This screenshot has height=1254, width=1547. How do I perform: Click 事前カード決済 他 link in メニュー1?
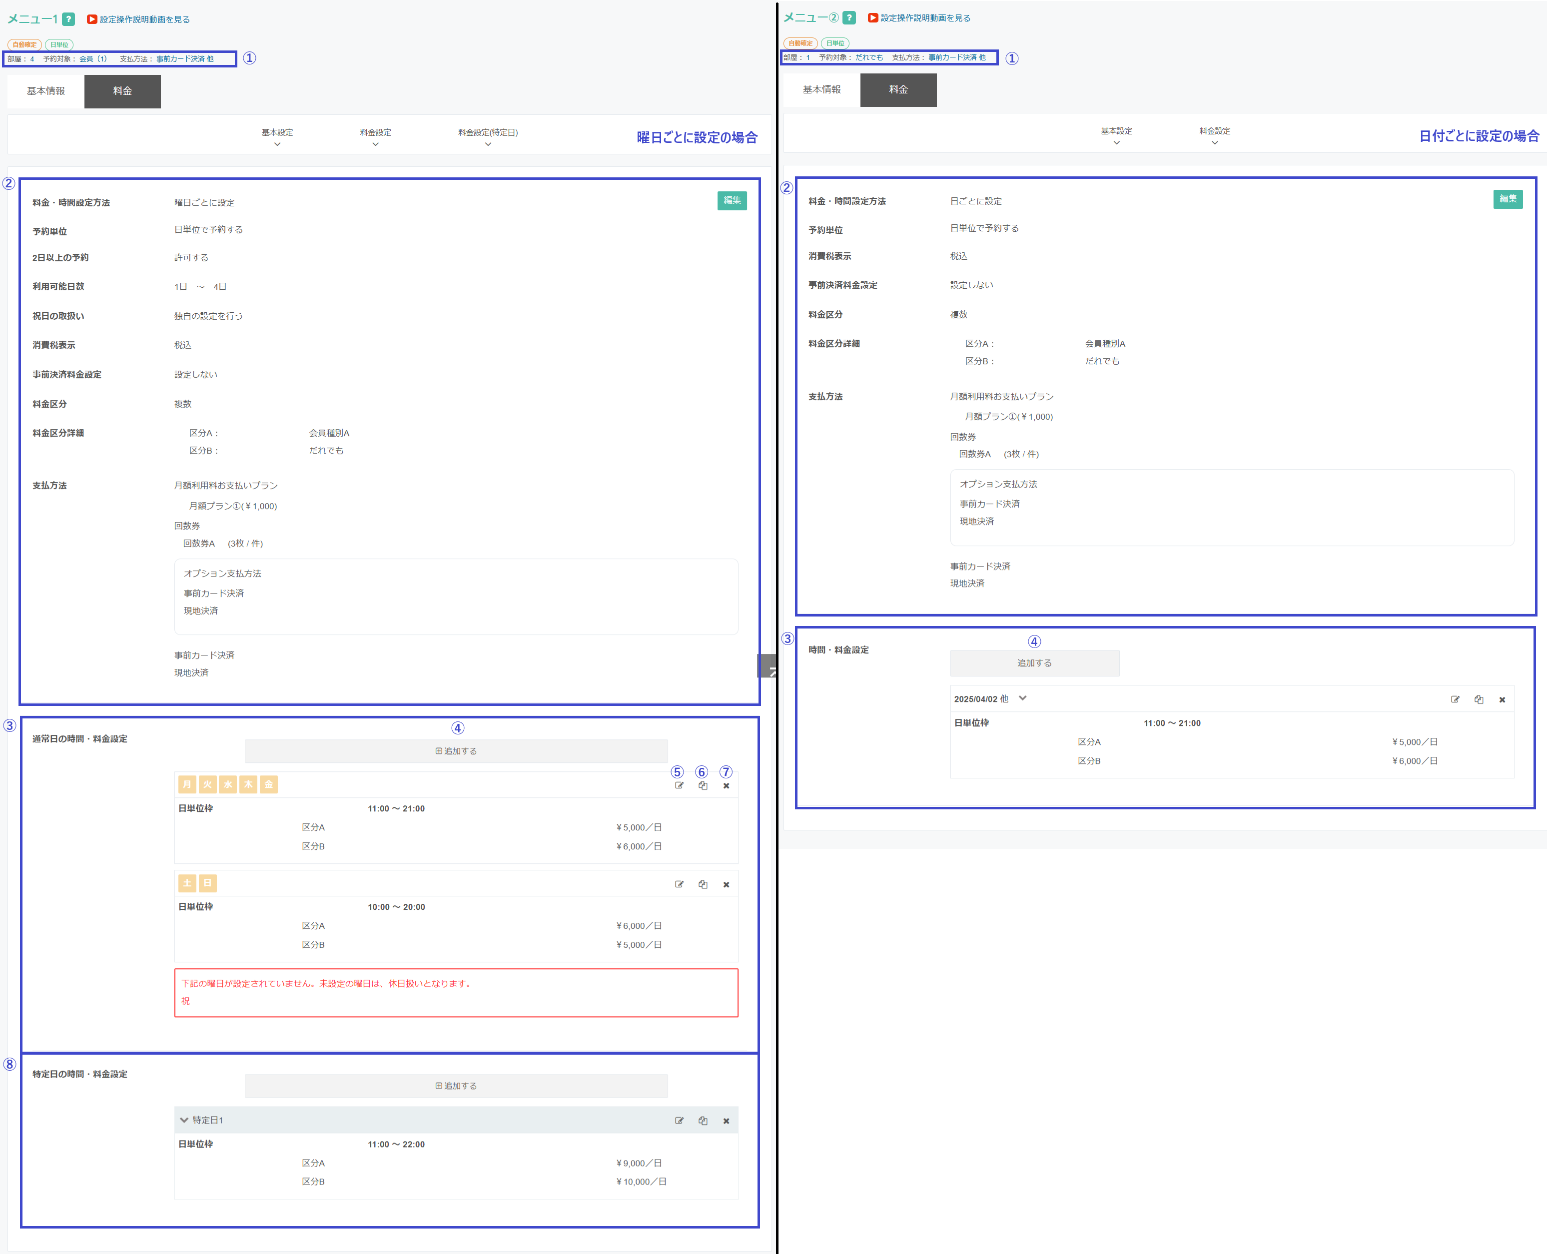185,59
